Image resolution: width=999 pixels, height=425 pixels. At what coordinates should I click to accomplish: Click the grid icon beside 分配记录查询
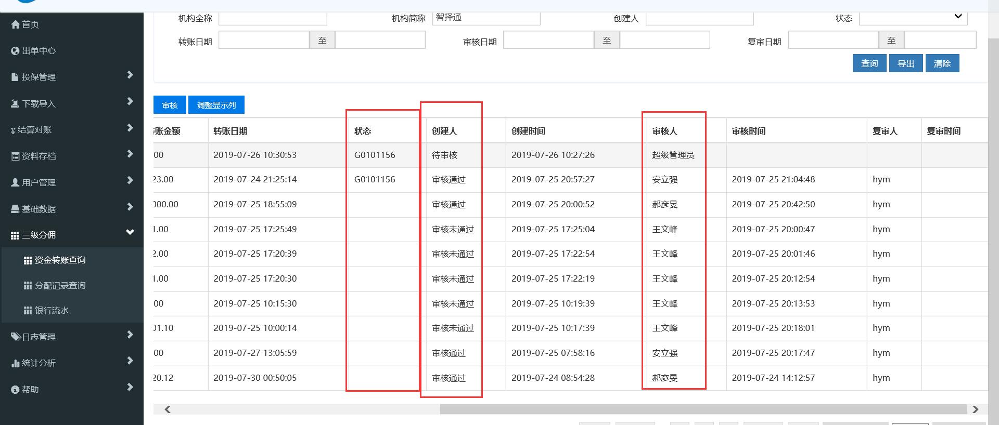pyautogui.click(x=28, y=286)
